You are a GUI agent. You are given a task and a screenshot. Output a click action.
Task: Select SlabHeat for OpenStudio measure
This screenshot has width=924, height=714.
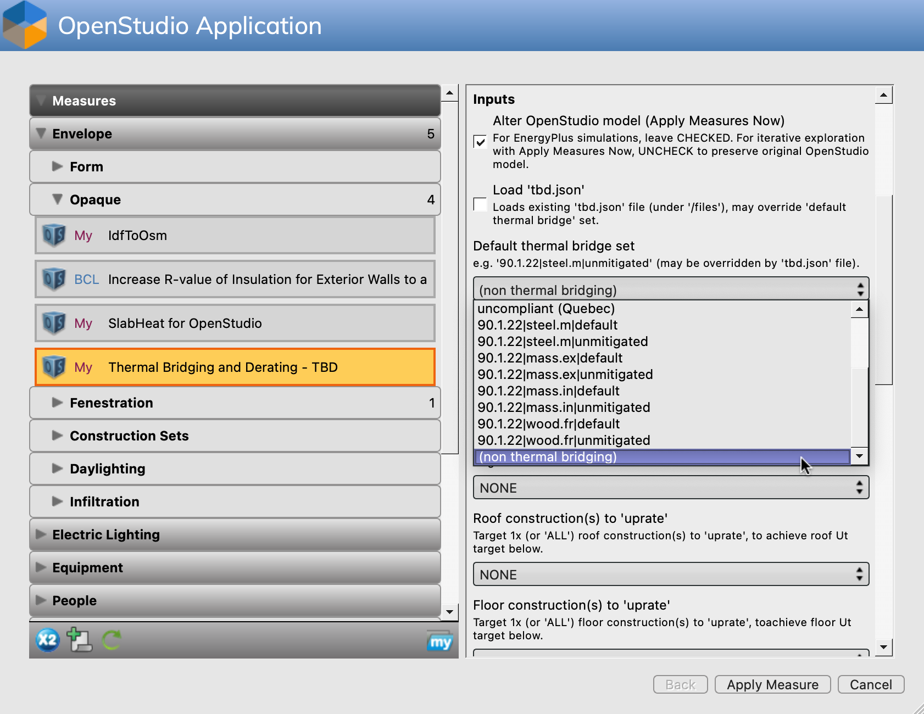coord(235,323)
